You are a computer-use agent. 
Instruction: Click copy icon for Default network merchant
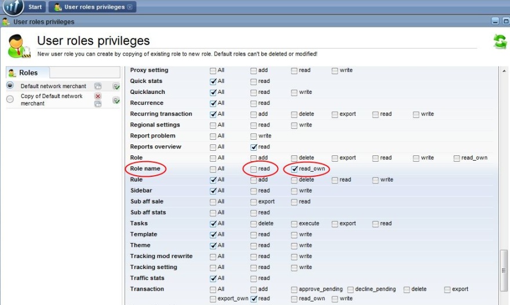(98, 86)
